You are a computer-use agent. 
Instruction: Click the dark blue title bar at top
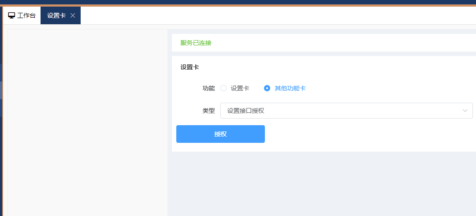238,2
